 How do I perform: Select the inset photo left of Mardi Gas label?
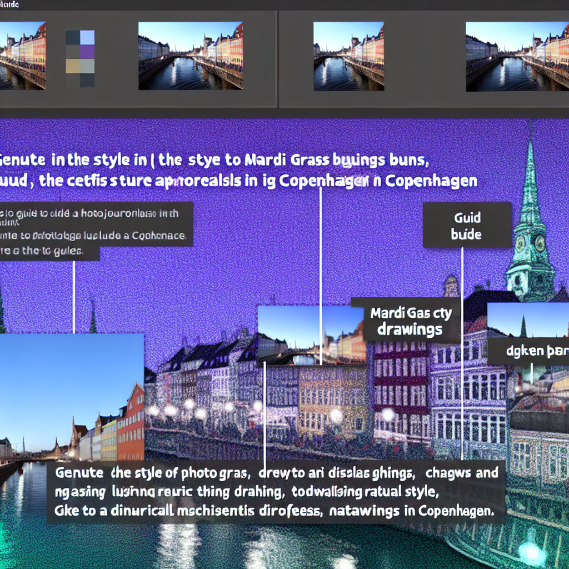click(x=312, y=335)
